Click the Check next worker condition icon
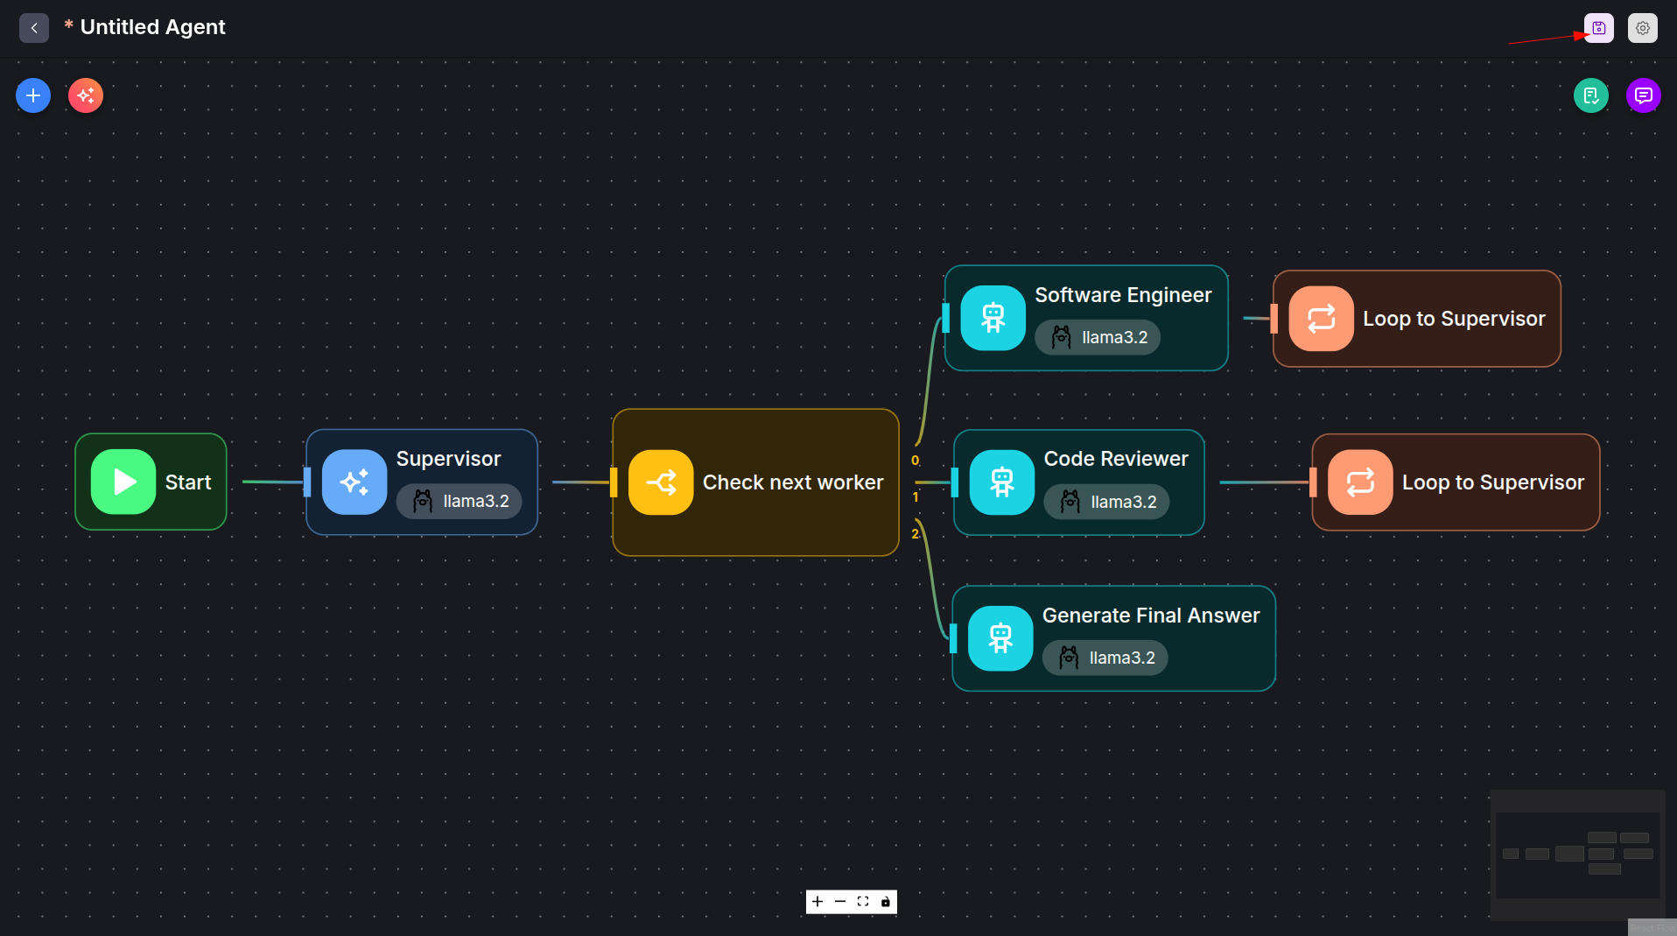 [x=661, y=482]
